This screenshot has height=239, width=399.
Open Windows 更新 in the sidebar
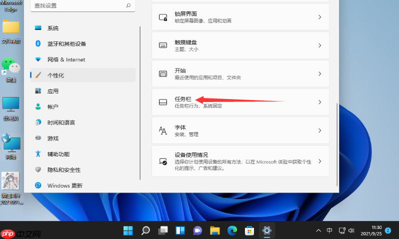(x=82, y=185)
